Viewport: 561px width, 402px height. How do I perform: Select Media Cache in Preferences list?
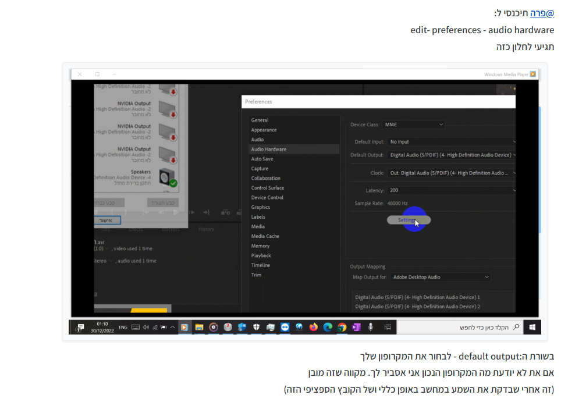click(265, 236)
